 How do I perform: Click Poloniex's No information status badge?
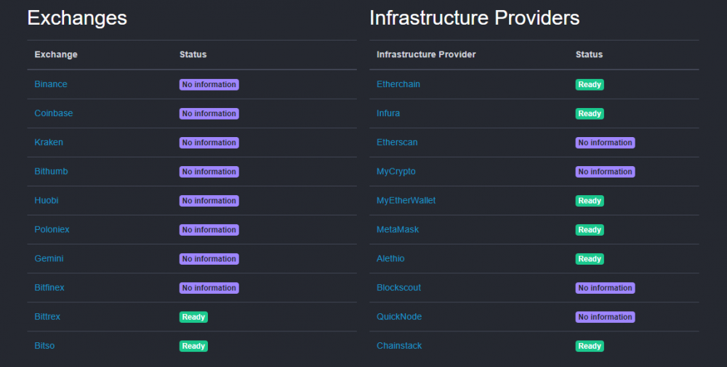pyautogui.click(x=209, y=230)
